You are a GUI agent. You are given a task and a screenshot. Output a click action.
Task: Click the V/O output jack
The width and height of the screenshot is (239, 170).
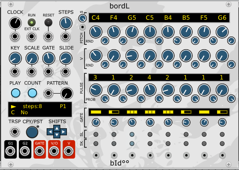tap(54, 151)
